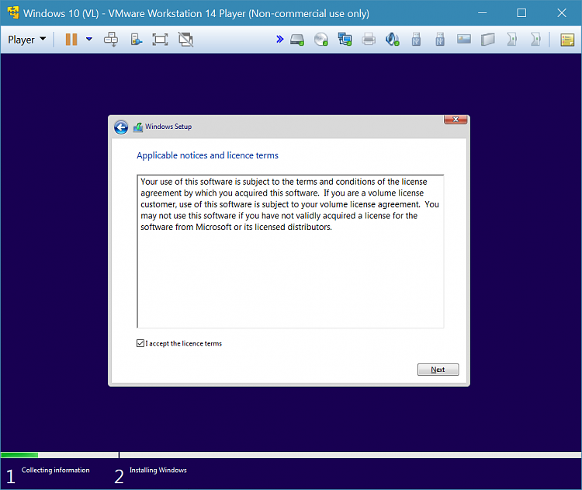Close the Windows Setup dialog
This screenshot has height=490, width=582.
coord(456,120)
